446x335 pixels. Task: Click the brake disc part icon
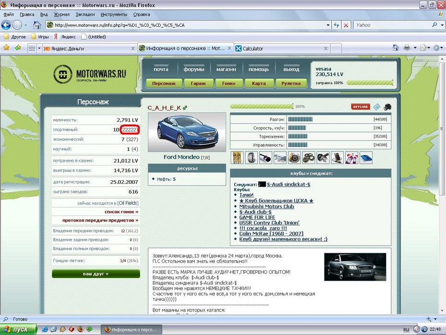[x=294, y=157]
